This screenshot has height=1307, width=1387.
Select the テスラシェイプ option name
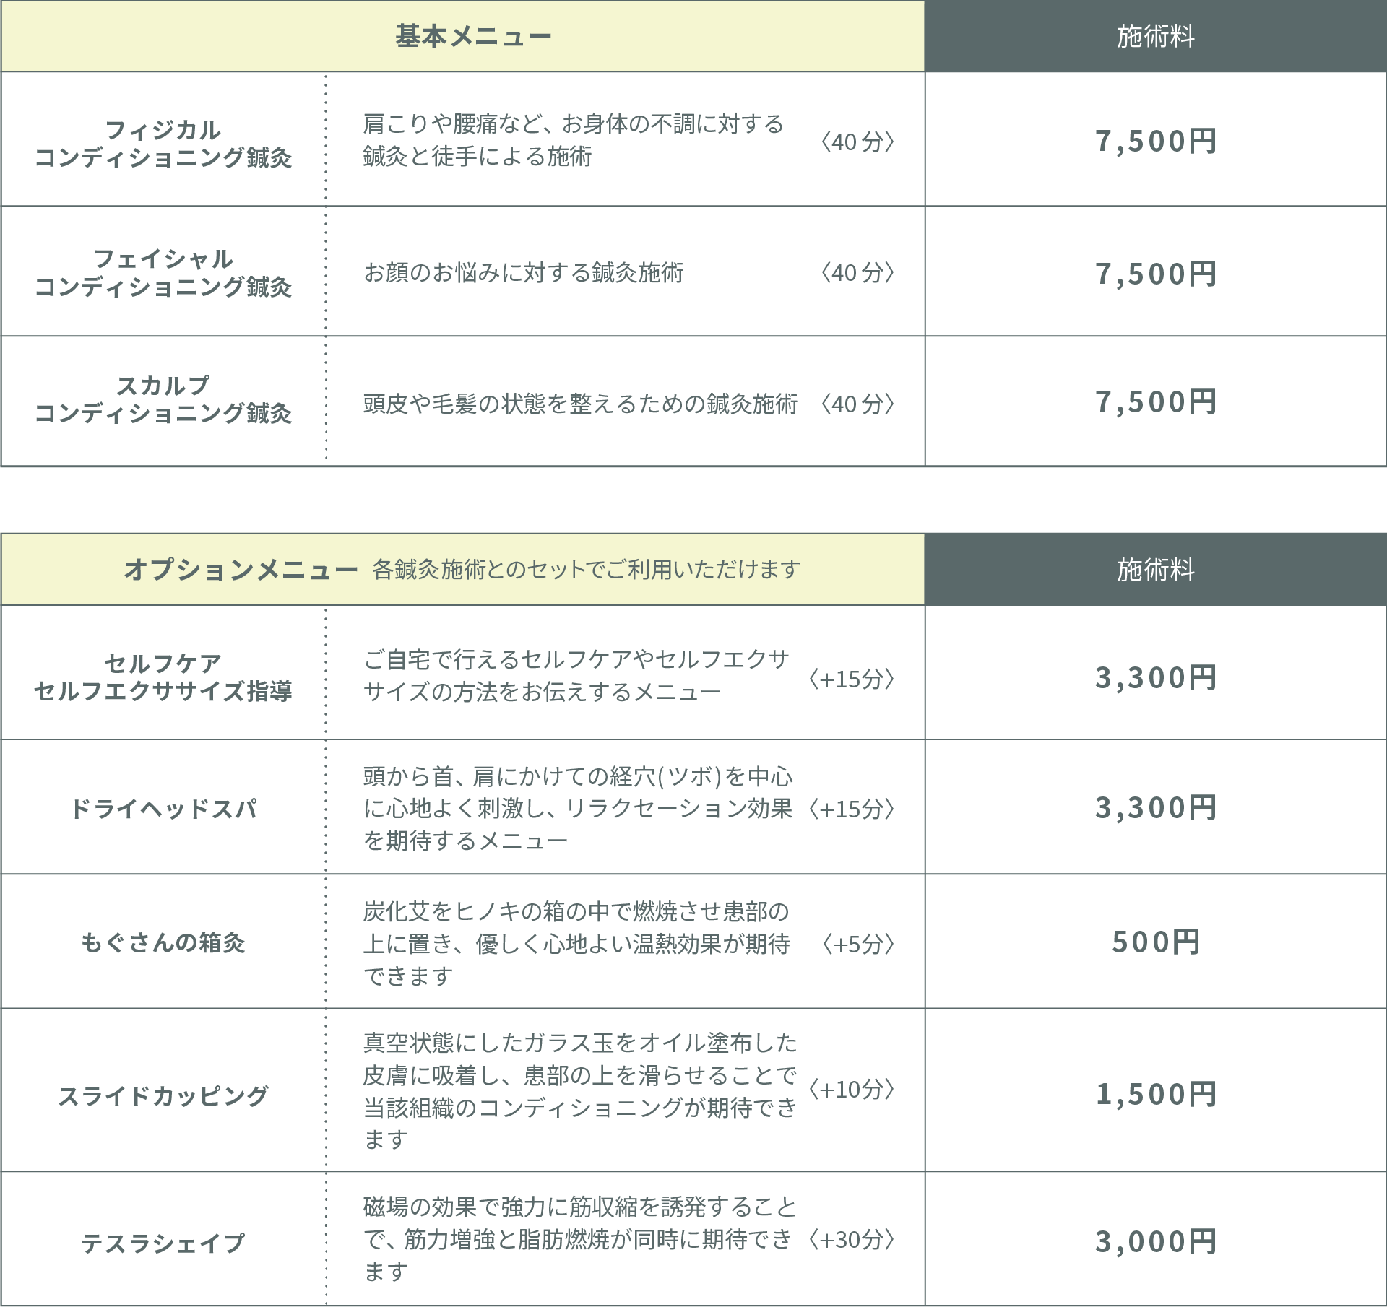(163, 1242)
